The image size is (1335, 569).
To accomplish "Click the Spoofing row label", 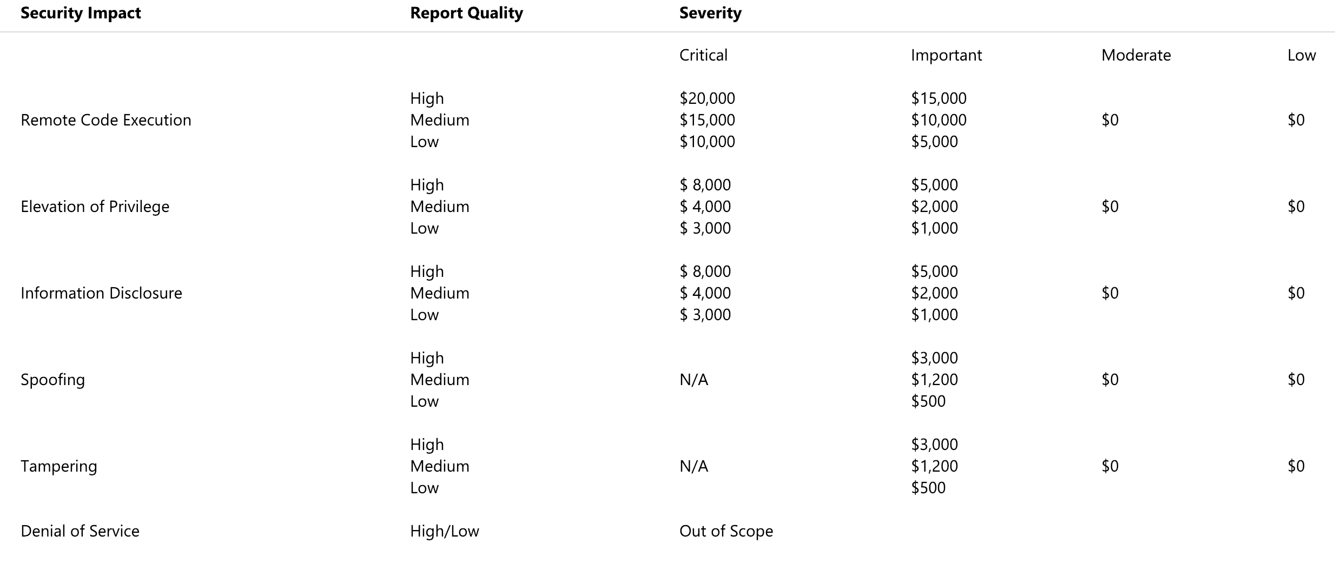I will coord(52,380).
